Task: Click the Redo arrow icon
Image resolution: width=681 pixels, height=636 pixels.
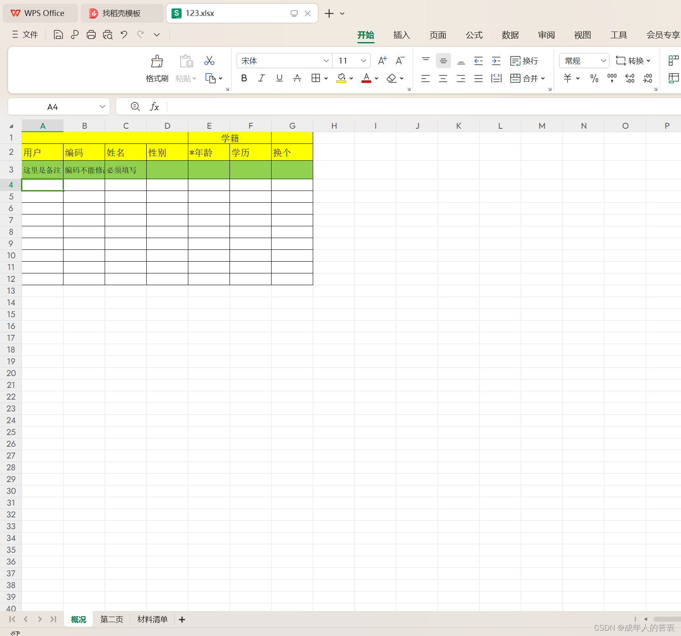Action: pyautogui.click(x=140, y=34)
